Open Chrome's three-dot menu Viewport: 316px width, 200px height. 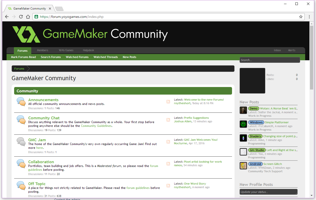coord(309,17)
